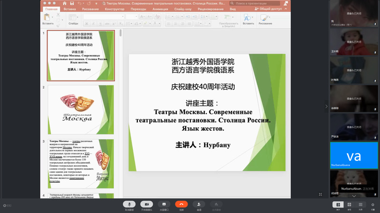Open the Вставка ribbon tab

click(70, 9)
